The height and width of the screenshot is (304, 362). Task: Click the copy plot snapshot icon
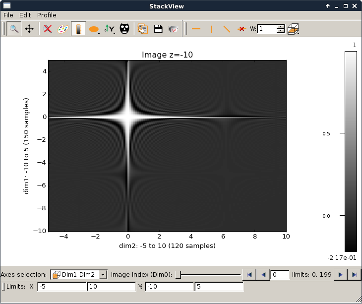click(143, 29)
